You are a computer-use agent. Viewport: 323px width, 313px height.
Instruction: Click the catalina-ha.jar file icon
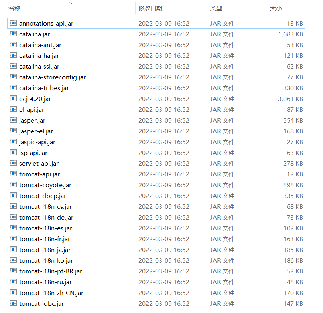[x=13, y=55]
